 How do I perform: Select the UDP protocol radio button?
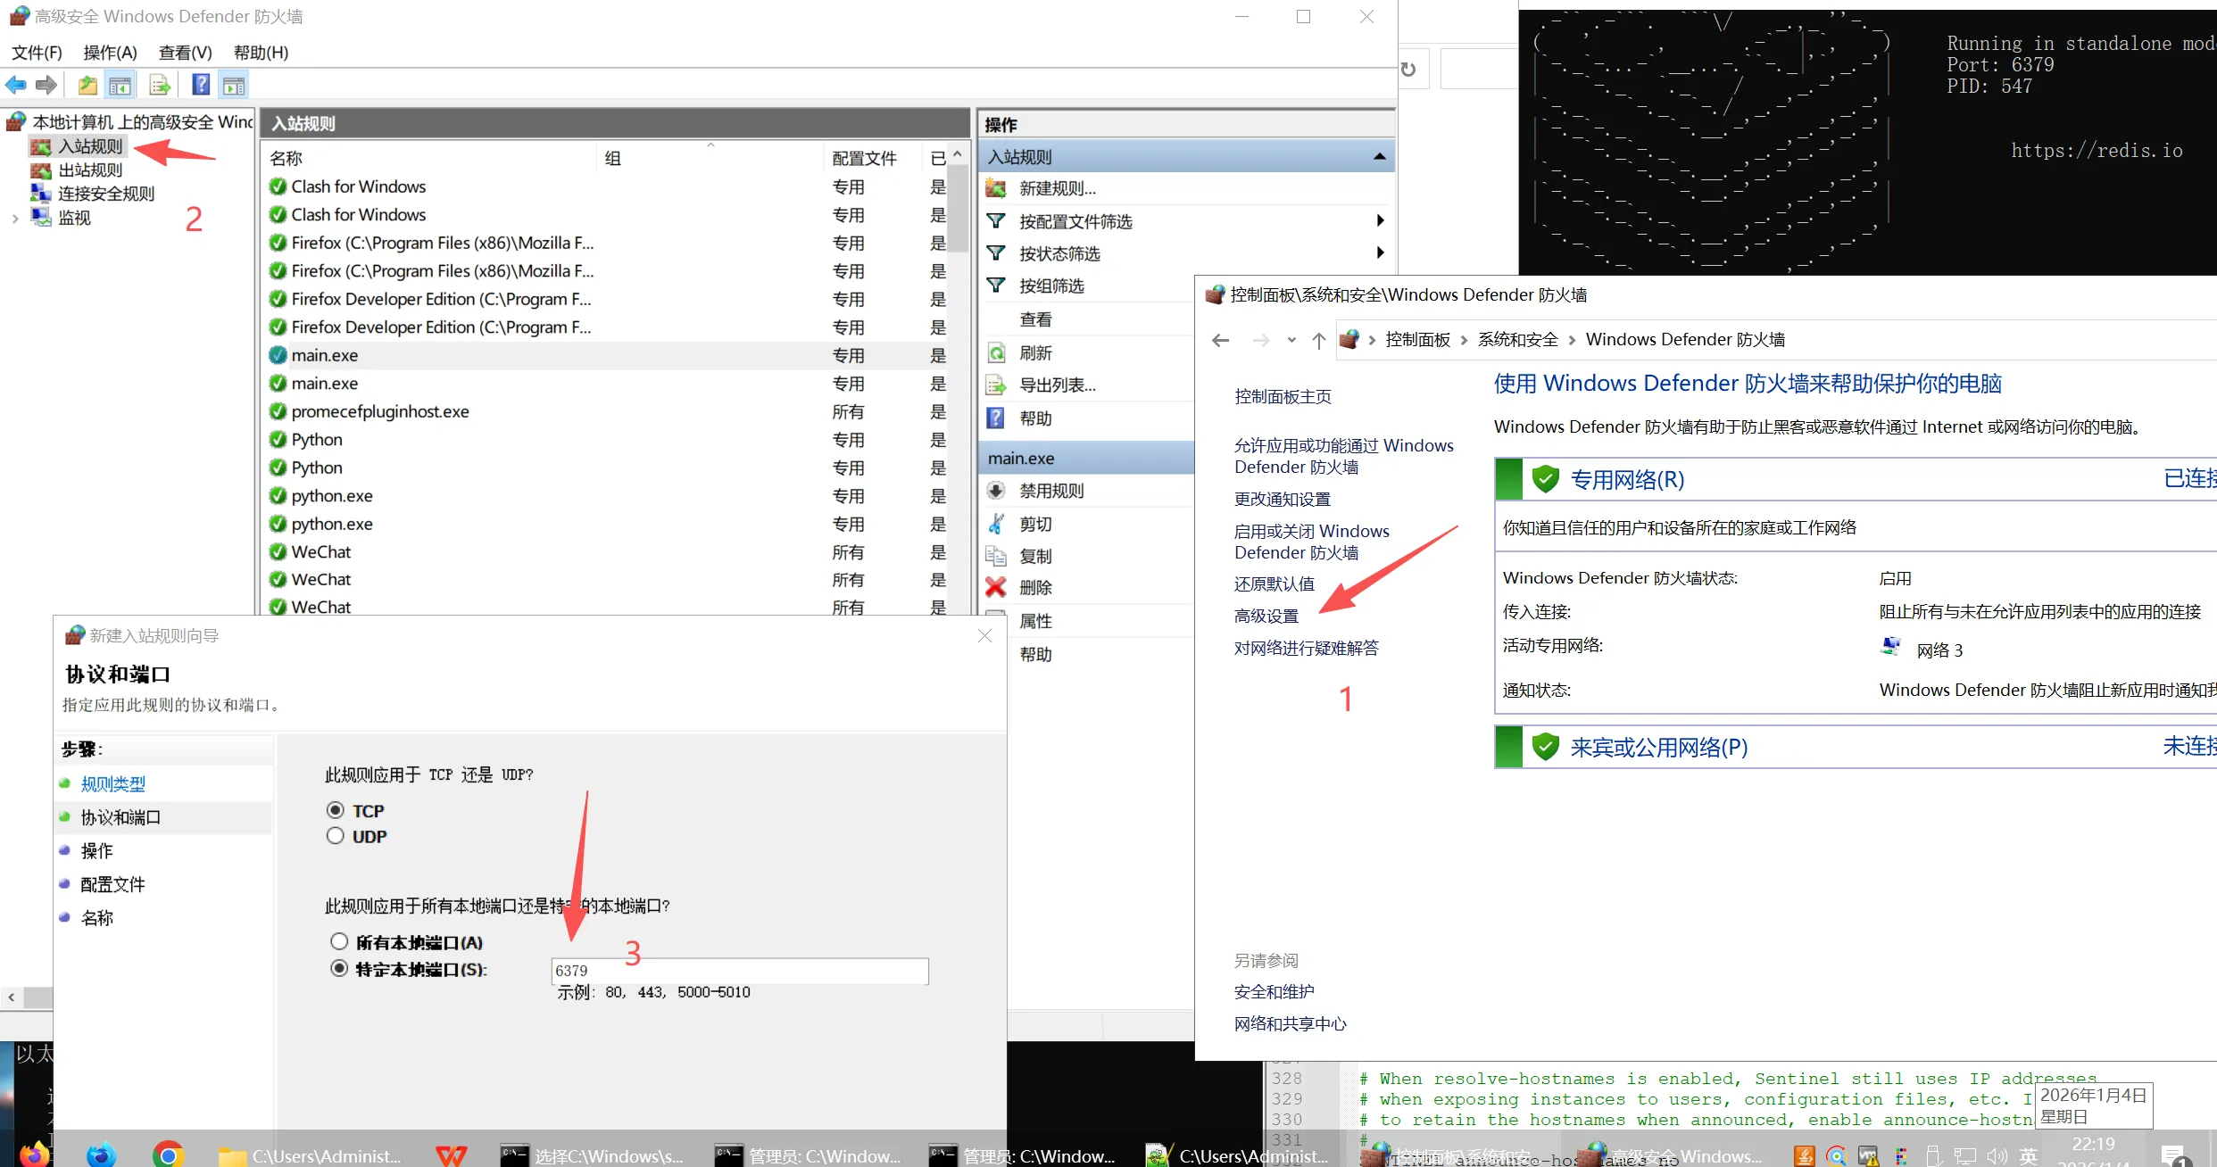click(x=336, y=837)
